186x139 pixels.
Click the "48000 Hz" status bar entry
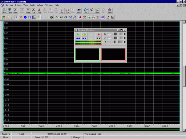pyautogui.click(x=6, y=134)
